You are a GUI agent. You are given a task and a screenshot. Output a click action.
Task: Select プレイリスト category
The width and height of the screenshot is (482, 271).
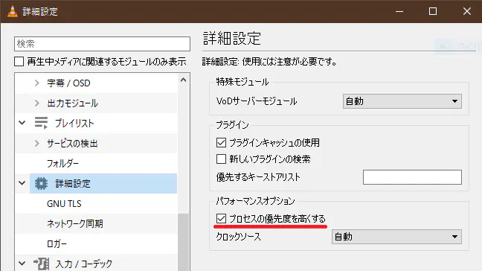coord(74,123)
